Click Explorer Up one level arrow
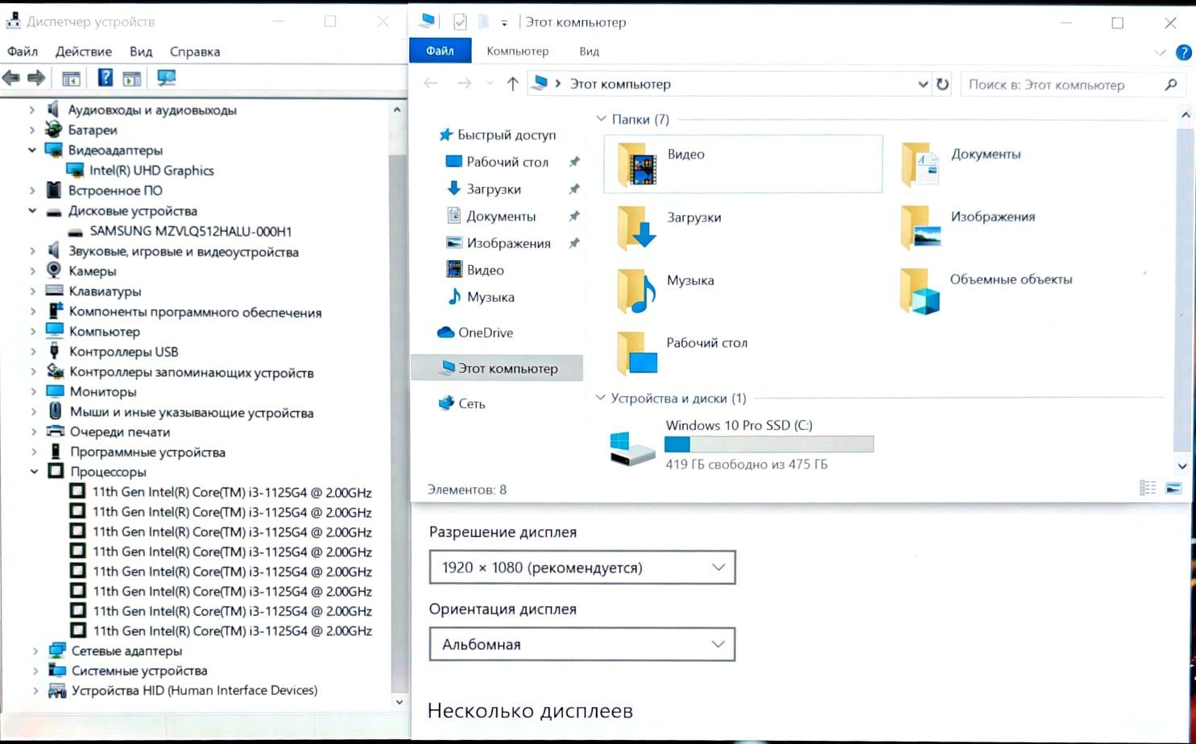The image size is (1196, 744). [512, 84]
